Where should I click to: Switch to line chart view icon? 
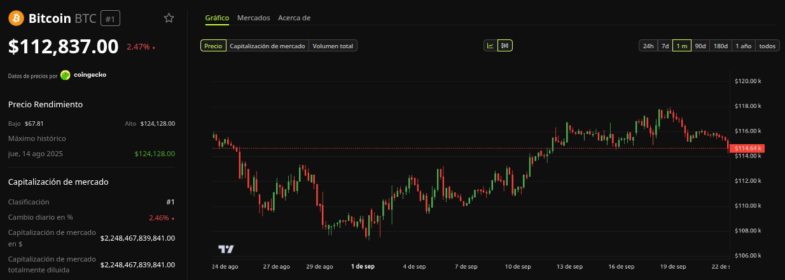pos(490,46)
